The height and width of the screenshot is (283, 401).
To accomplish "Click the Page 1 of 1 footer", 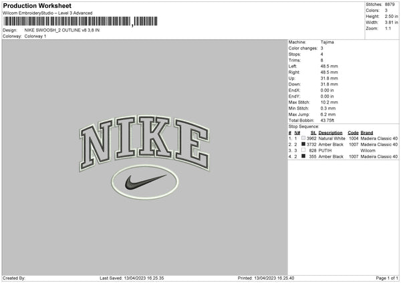I will tap(387, 278).
